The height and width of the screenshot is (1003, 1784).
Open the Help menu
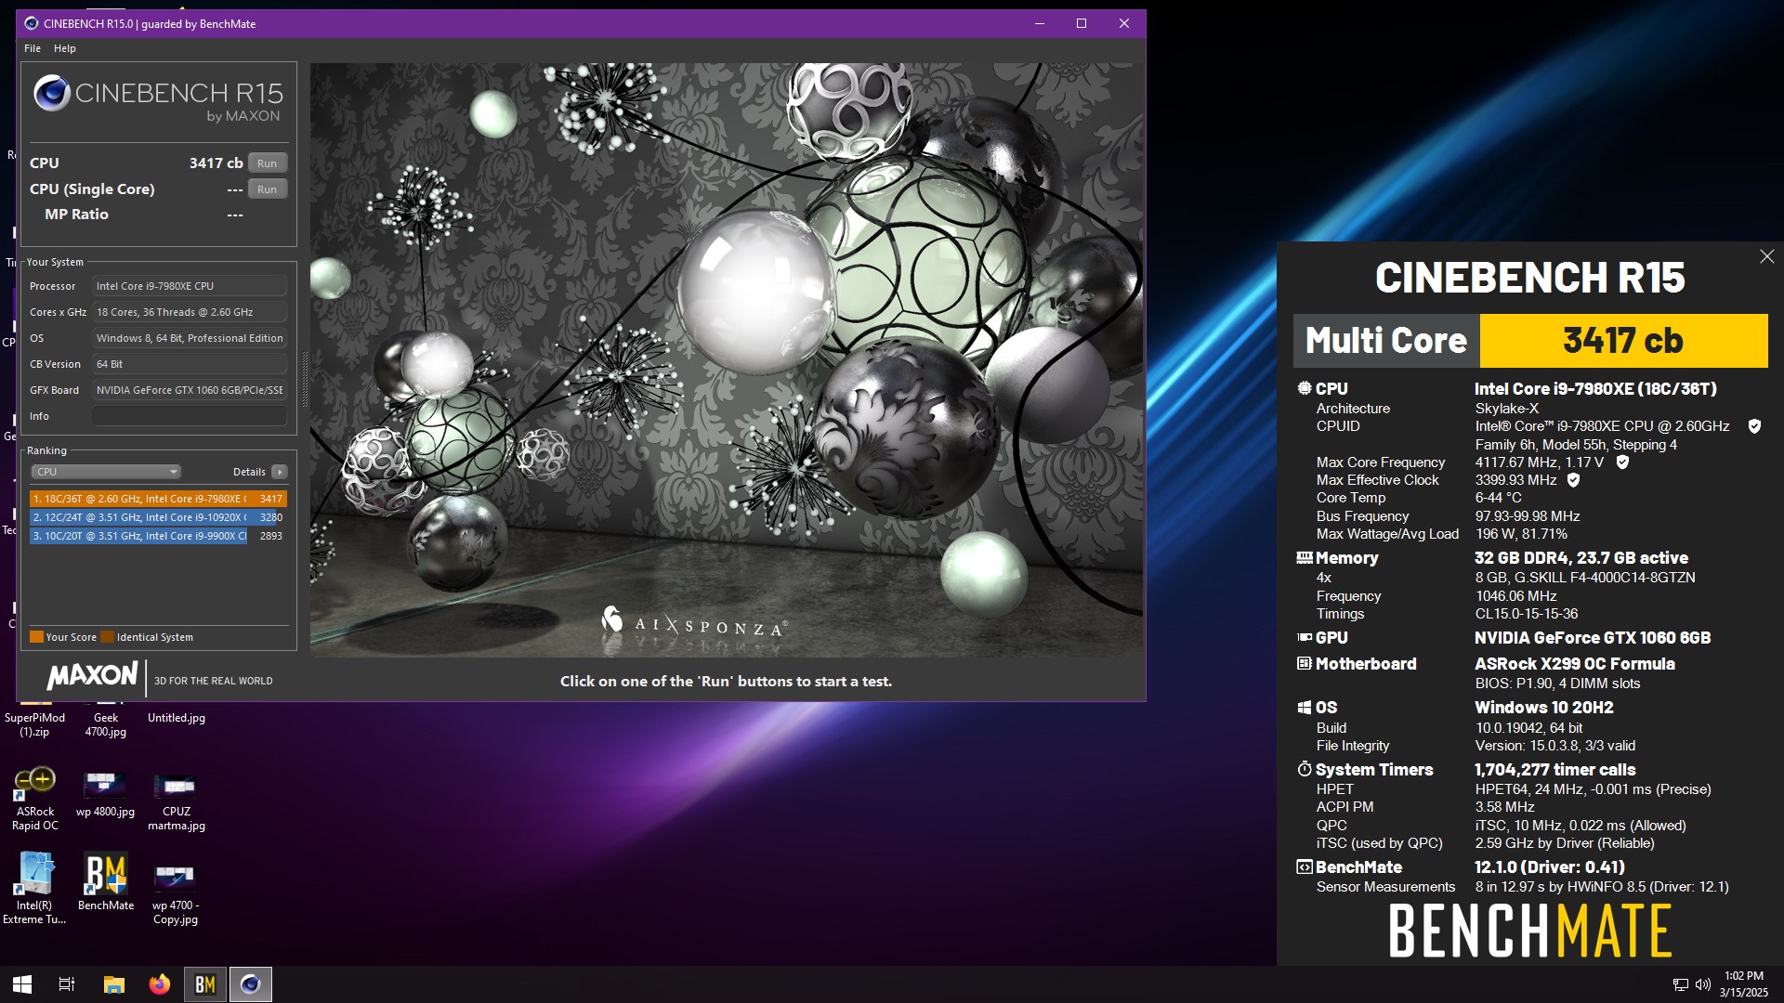(x=64, y=48)
